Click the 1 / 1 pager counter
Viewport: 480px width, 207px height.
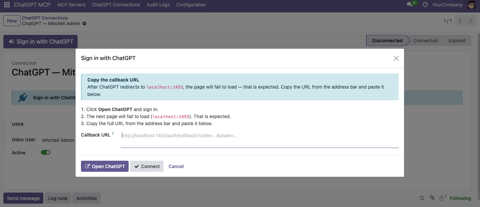tap(448, 21)
